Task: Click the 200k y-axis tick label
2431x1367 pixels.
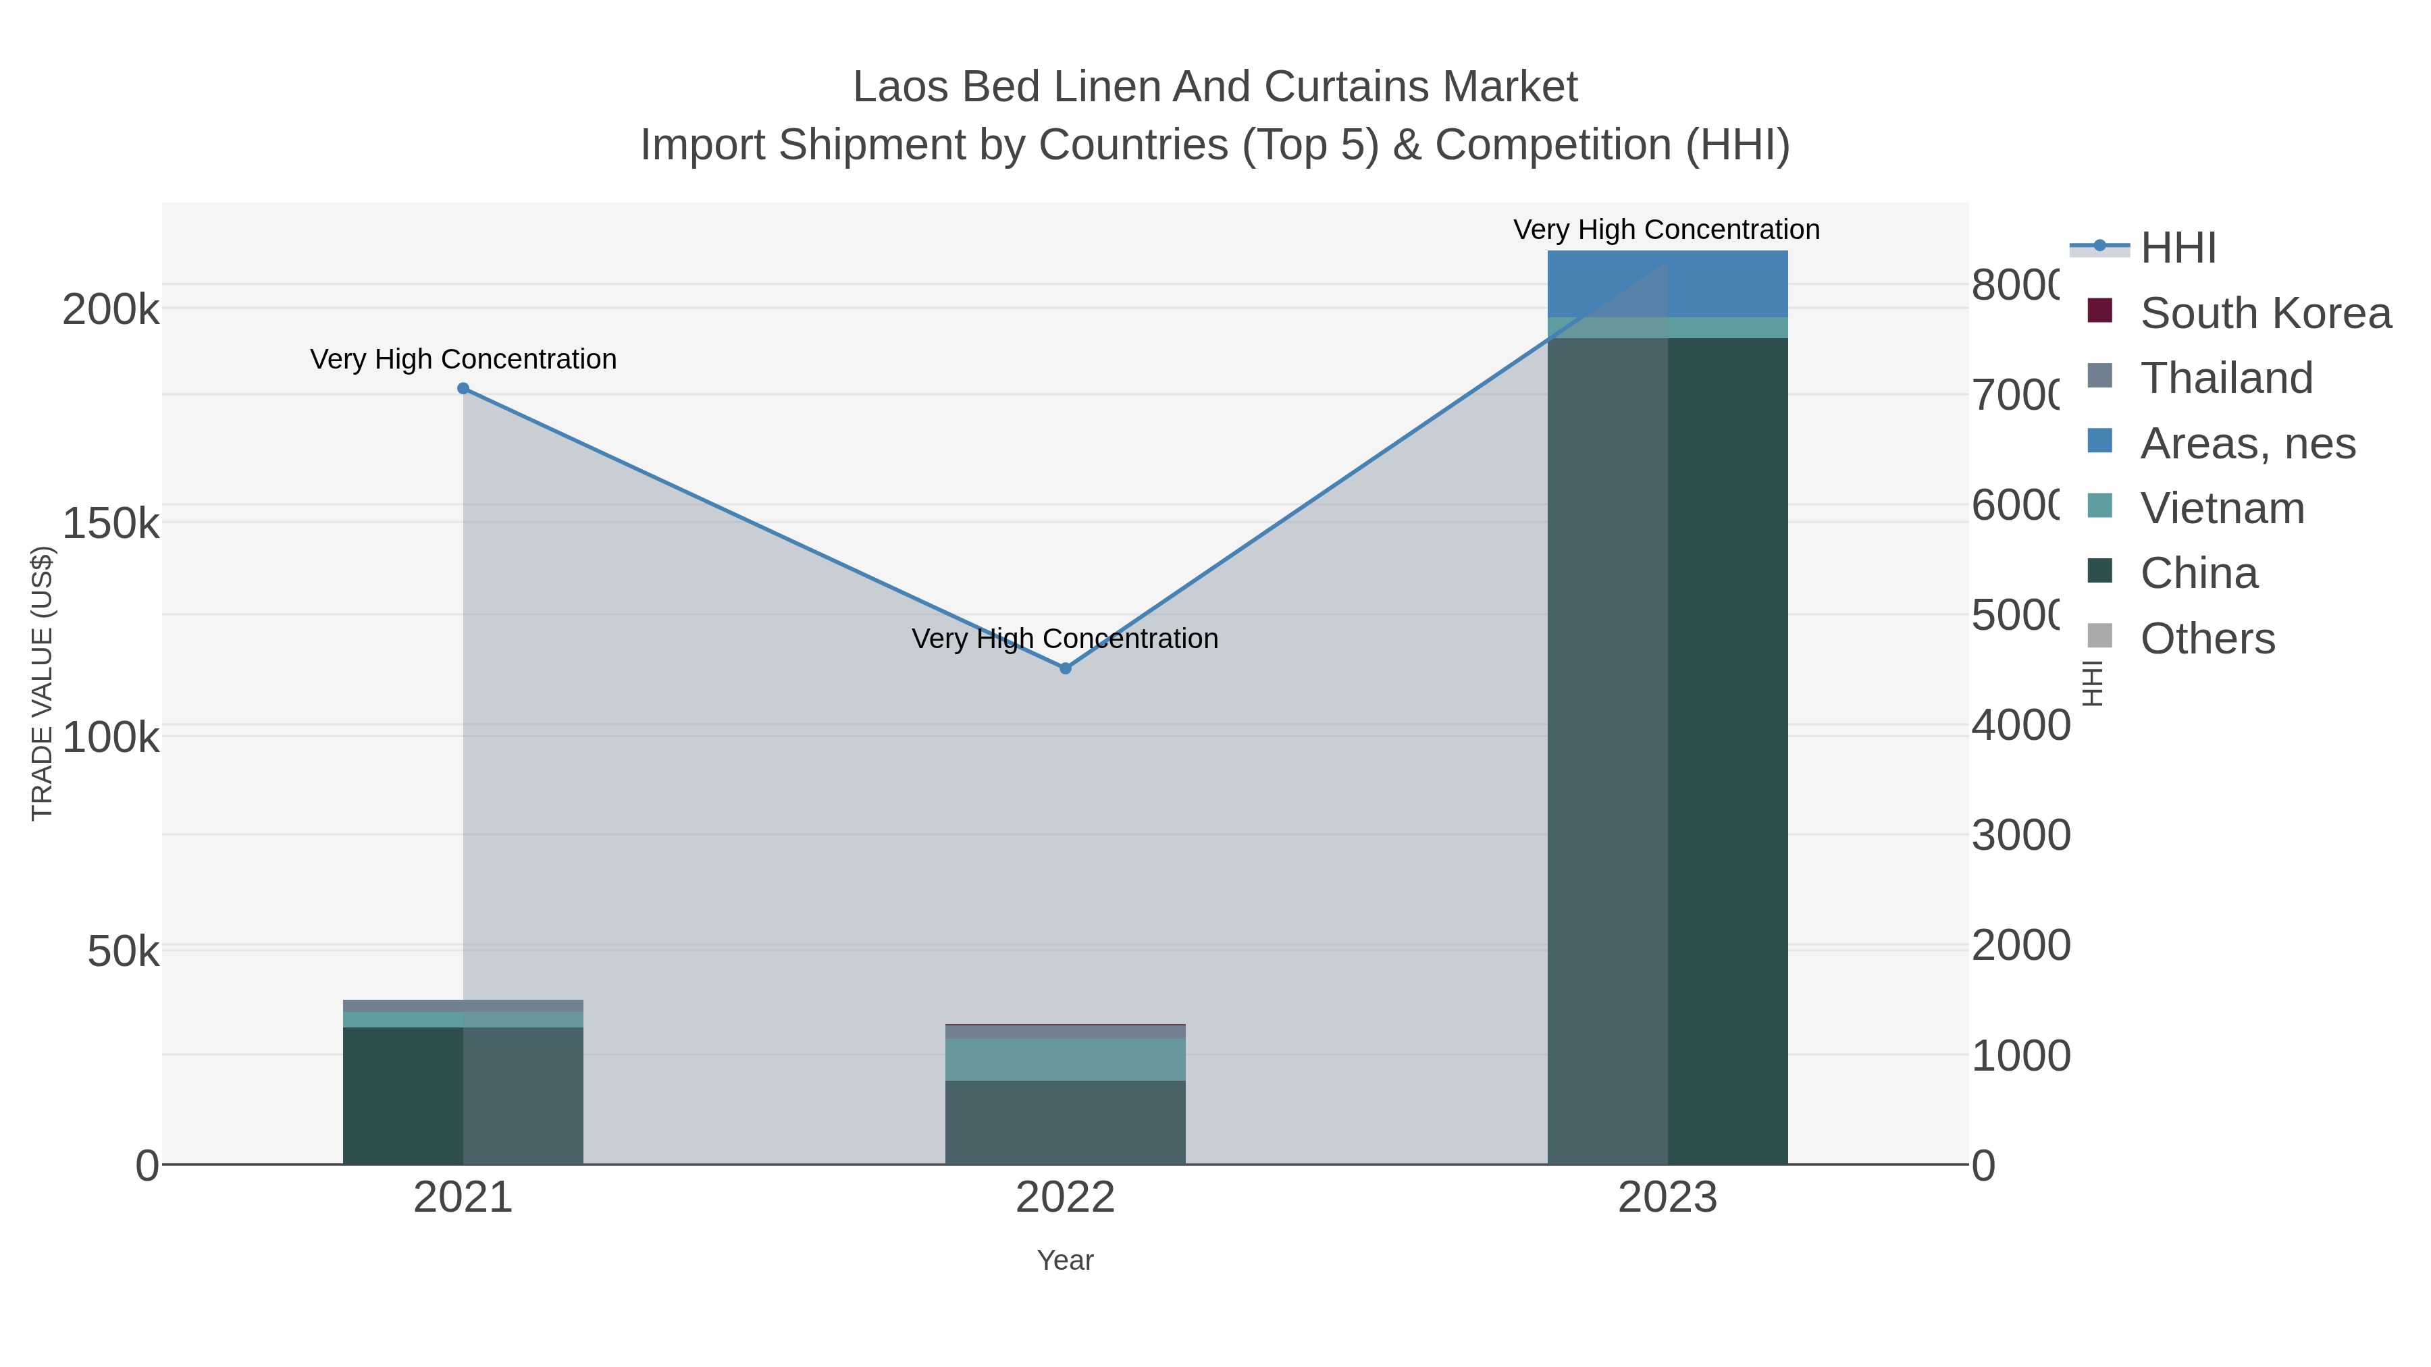Action: pyautogui.click(x=111, y=309)
